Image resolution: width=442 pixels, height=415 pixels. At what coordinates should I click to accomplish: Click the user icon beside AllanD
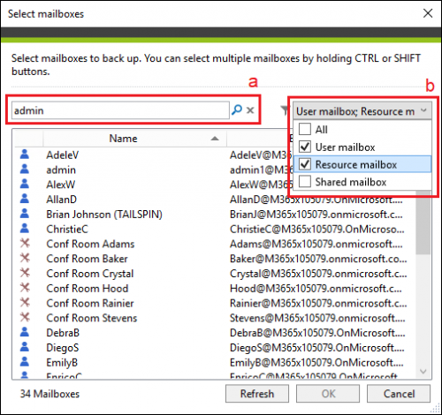25,199
